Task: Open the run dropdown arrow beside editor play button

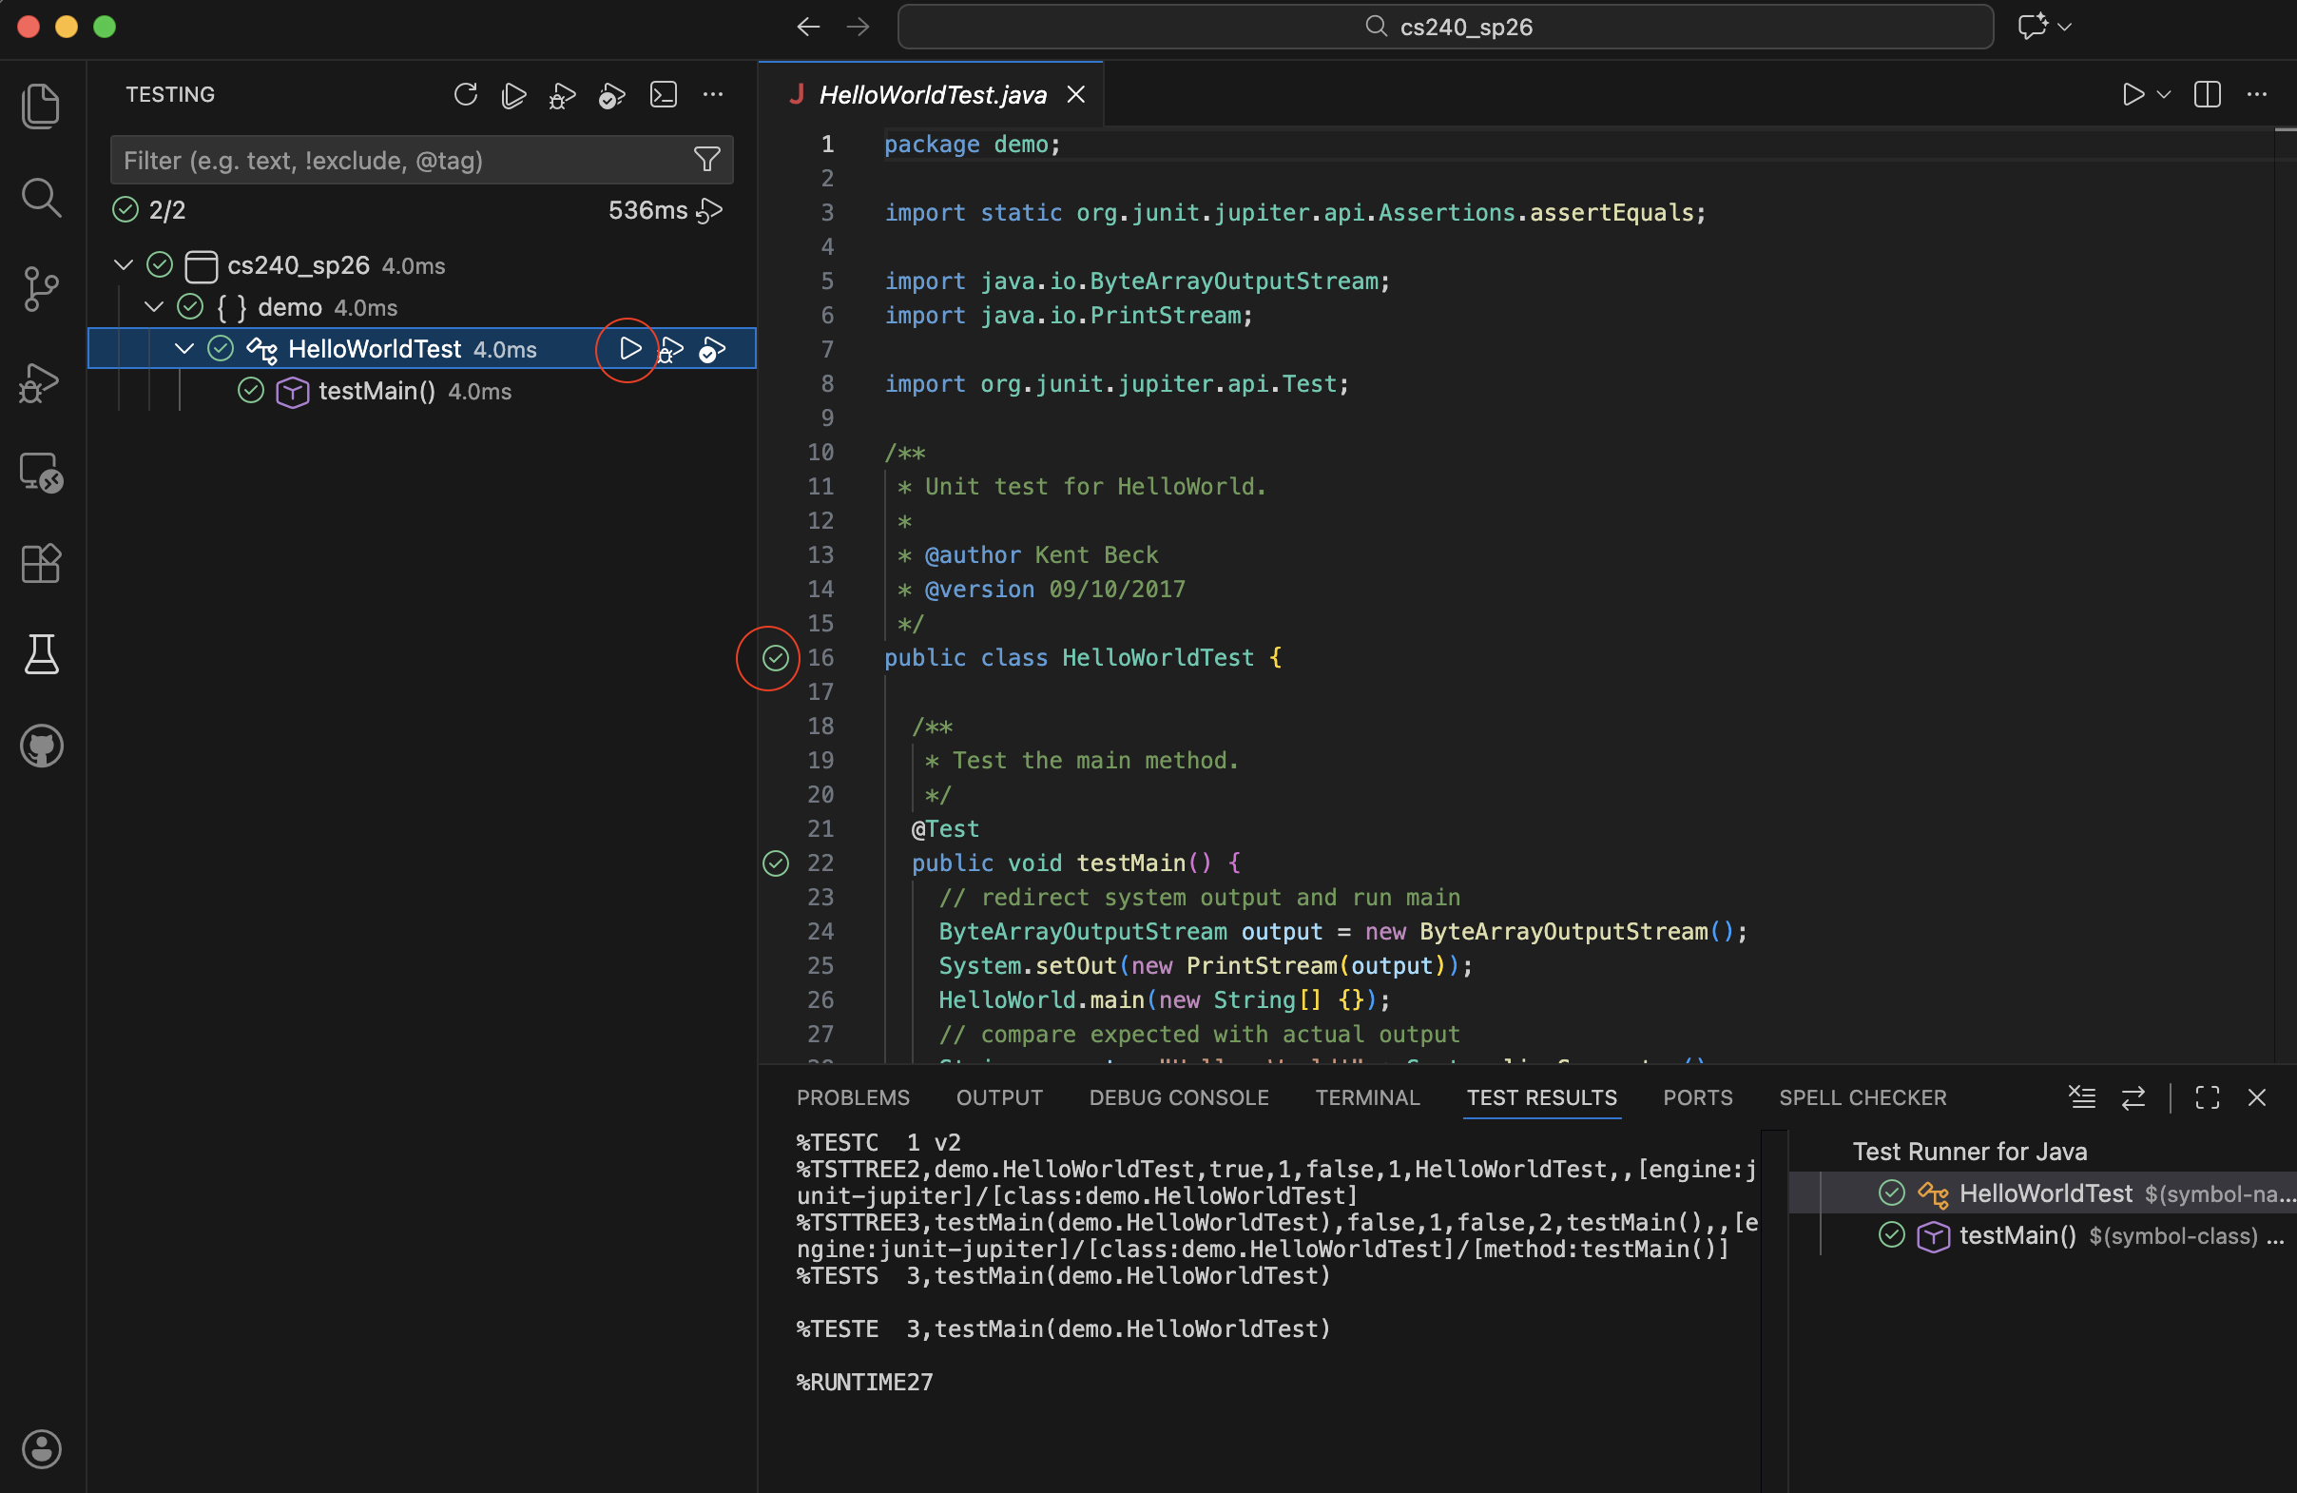Action: click(2164, 94)
